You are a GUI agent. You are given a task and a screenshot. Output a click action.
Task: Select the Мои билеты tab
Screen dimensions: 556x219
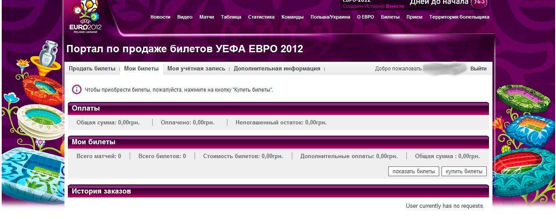pyautogui.click(x=141, y=69)
